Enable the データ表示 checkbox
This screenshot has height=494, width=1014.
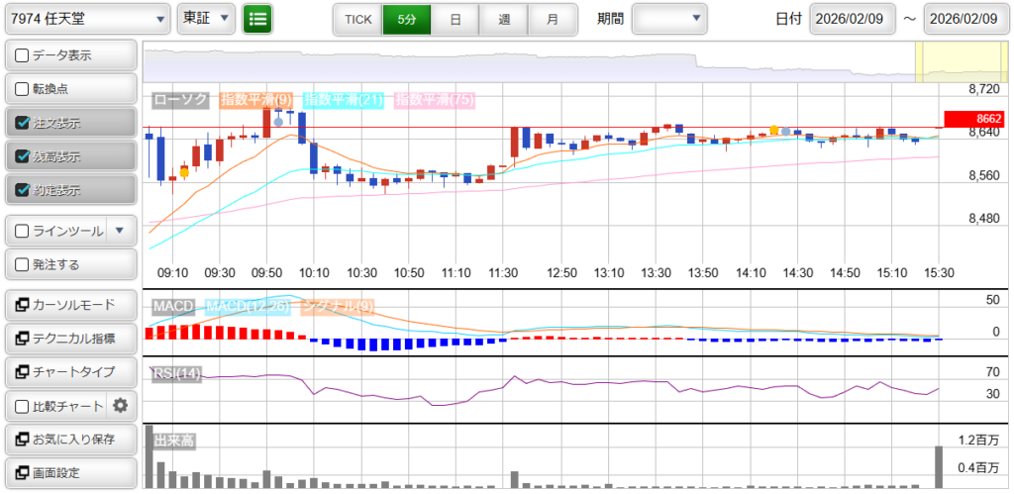[23, 55]
